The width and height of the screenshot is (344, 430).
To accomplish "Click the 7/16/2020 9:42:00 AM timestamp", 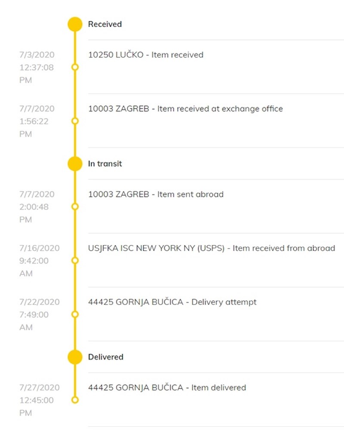I will coord(39,261).
